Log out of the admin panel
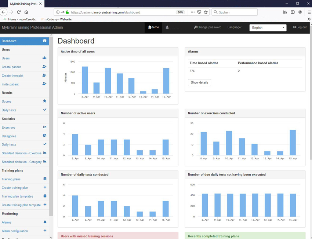This screenshot has width=312, height=239. coord(300,27)
